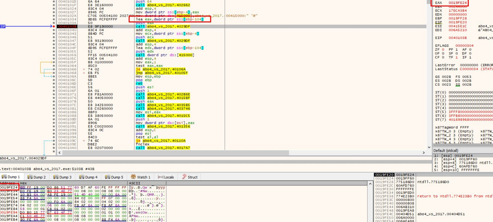Open the Dump 2 tab
This screenshot has height=222, width=493.
(36, 177)
